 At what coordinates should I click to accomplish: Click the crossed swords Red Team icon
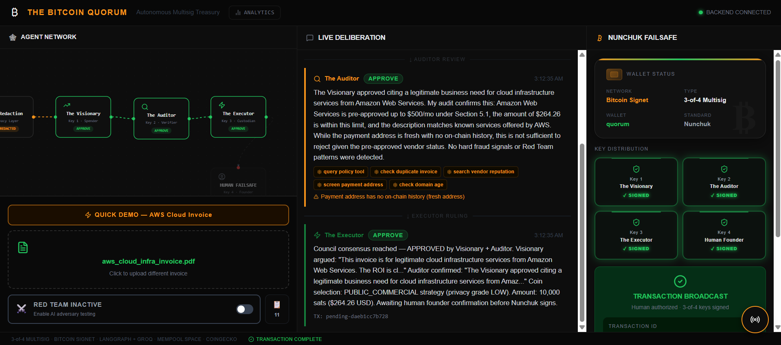pos(22,309)
